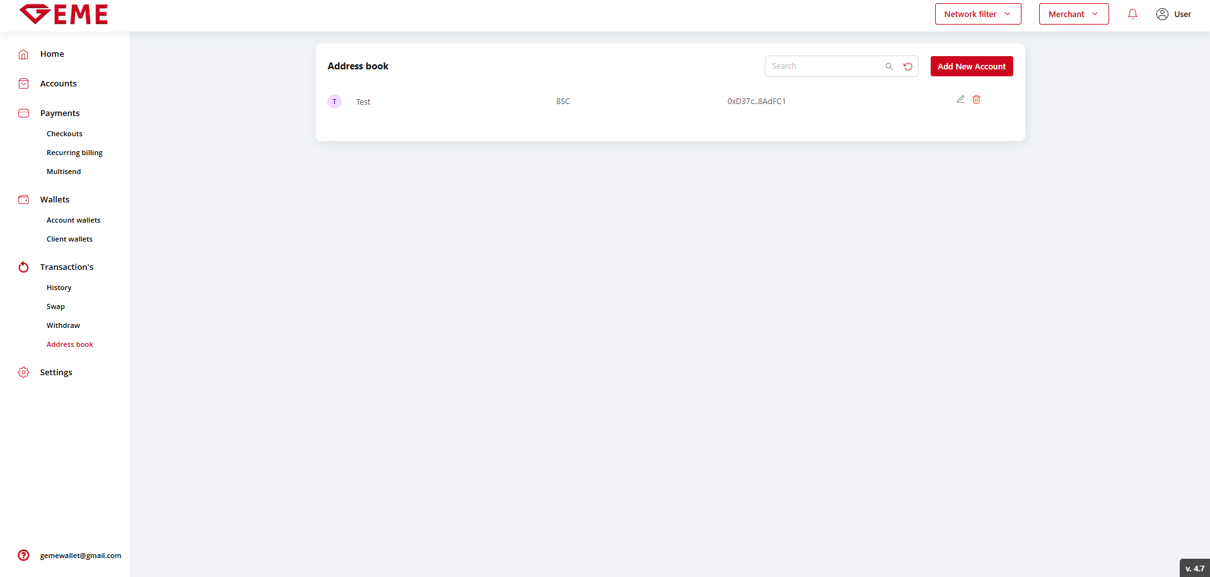Click Add New Account button

coord(971,66)
